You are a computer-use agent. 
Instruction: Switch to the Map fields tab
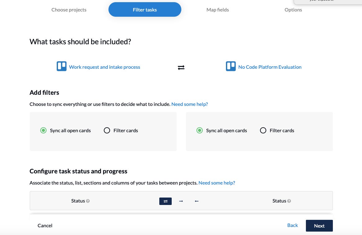(x=218, y=10)
